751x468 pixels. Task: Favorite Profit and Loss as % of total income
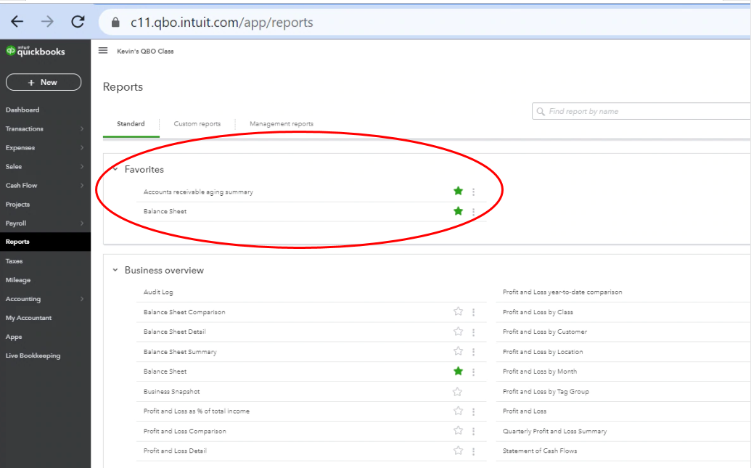click(x=458, y=411)
